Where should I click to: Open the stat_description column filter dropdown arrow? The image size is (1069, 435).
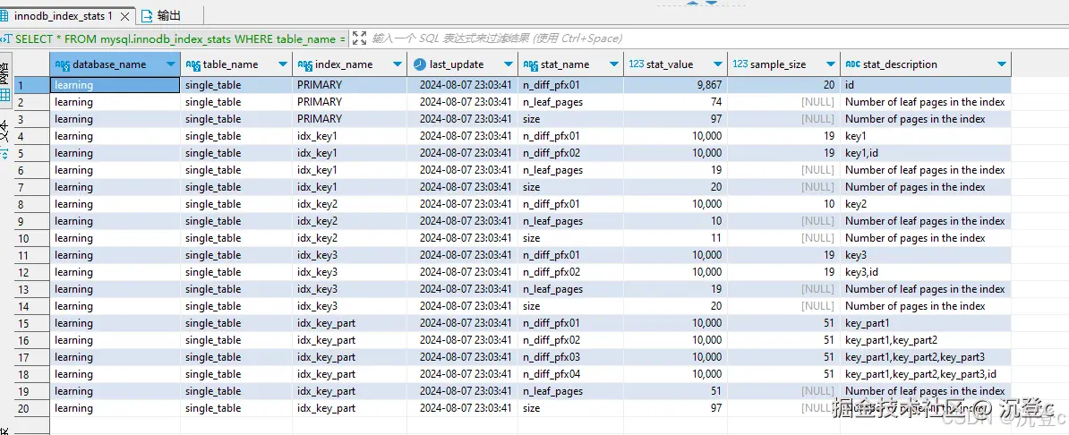[x=1001, y=64]
